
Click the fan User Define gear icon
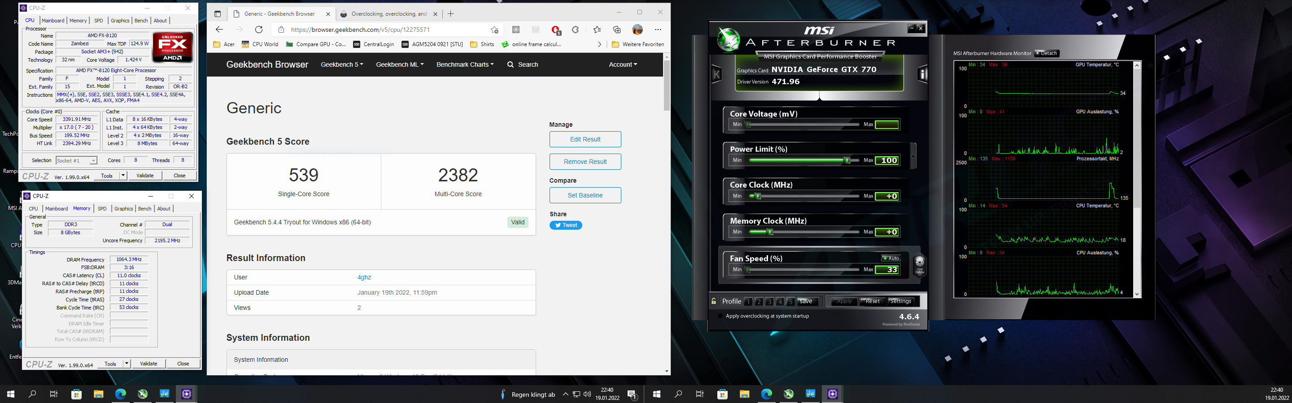click(919, 265)
